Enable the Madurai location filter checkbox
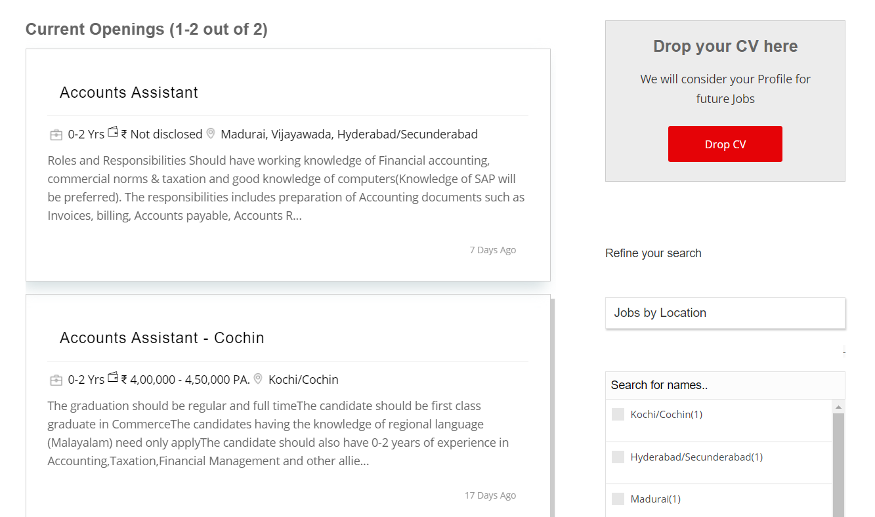 pyautogui.click(x=618, y=499)
